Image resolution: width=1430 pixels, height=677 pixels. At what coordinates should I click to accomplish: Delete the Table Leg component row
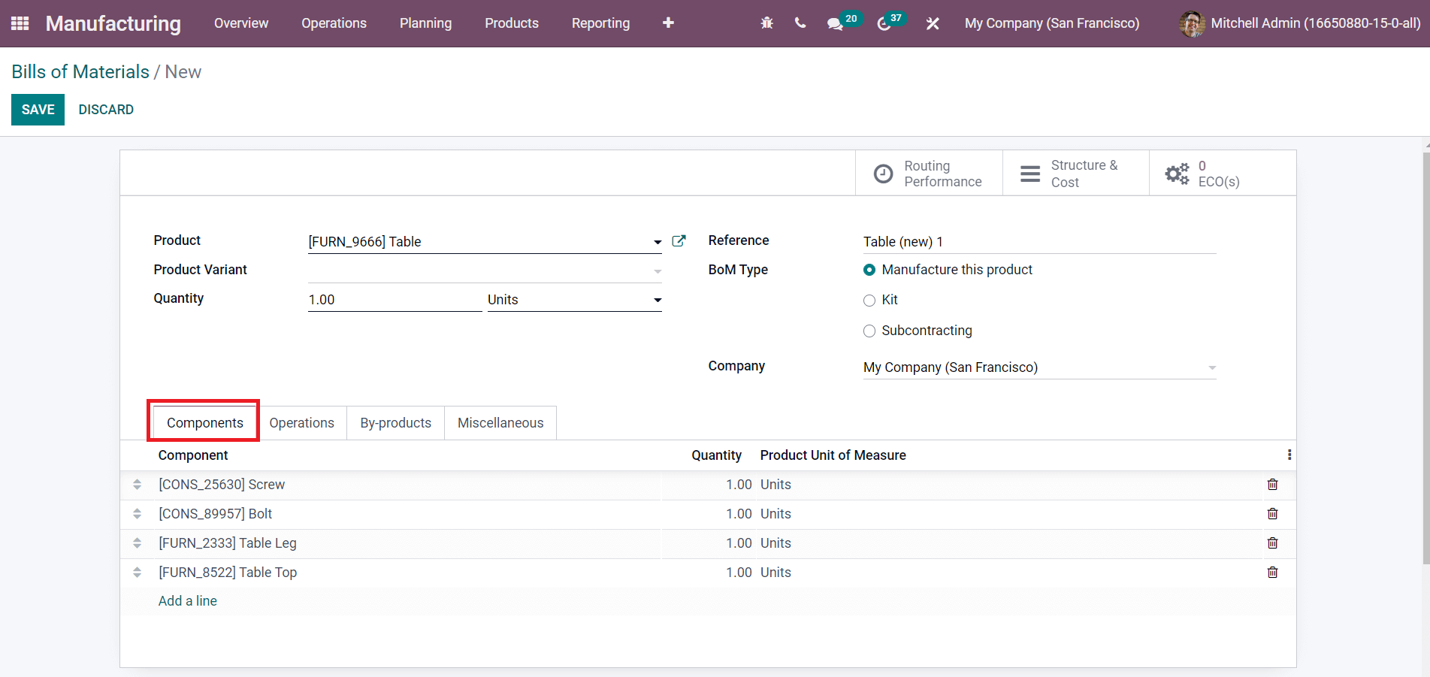click(x=1272, y=543)
